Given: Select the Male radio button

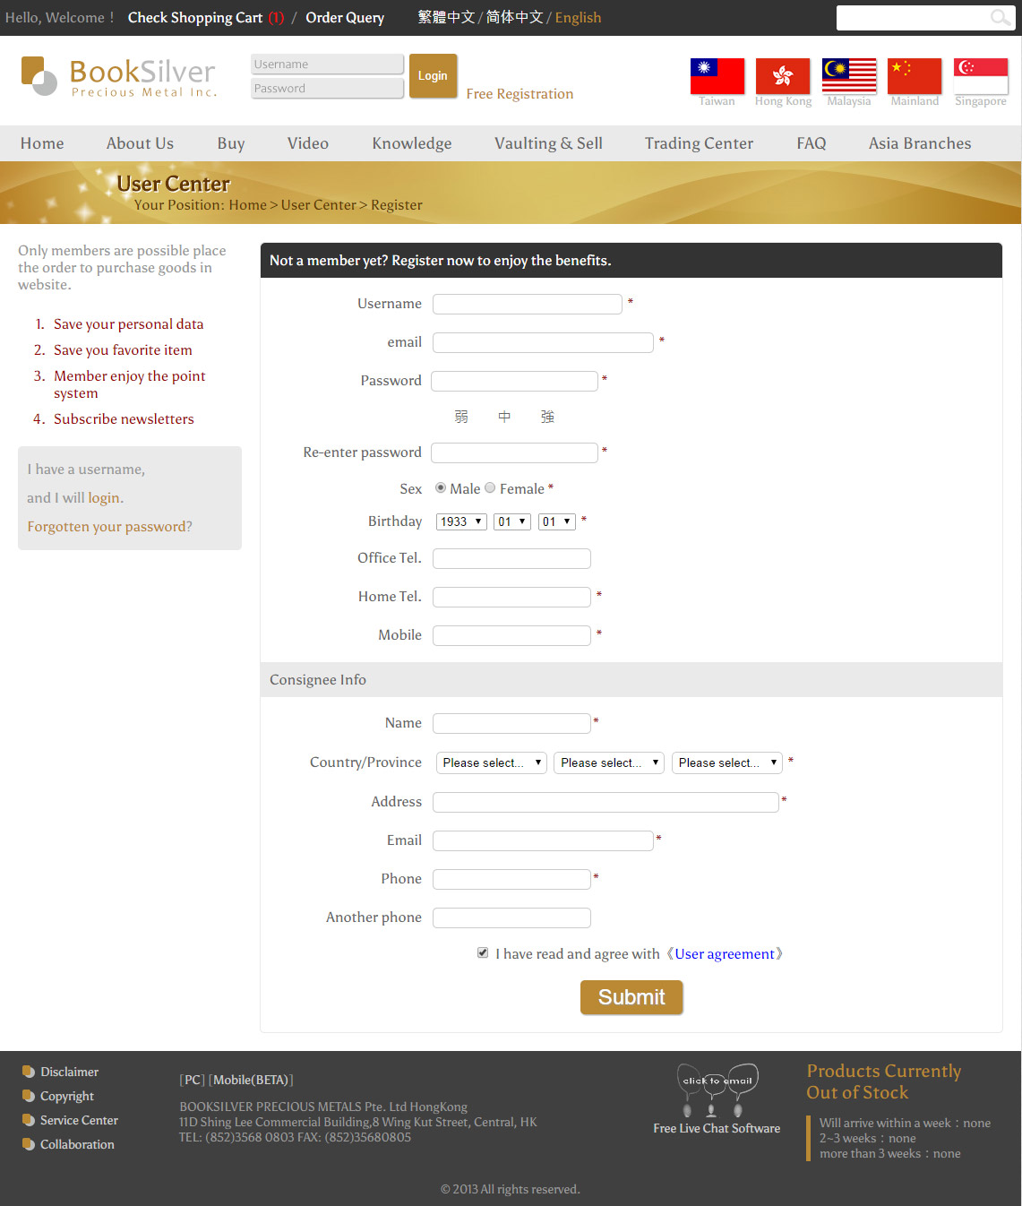Looking at the screenshot, I should 441,488.
